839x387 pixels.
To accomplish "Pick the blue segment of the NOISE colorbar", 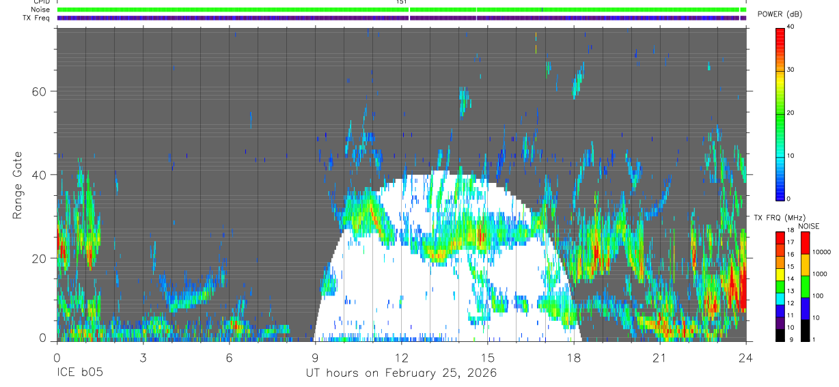I will click(x=804, y=308).
